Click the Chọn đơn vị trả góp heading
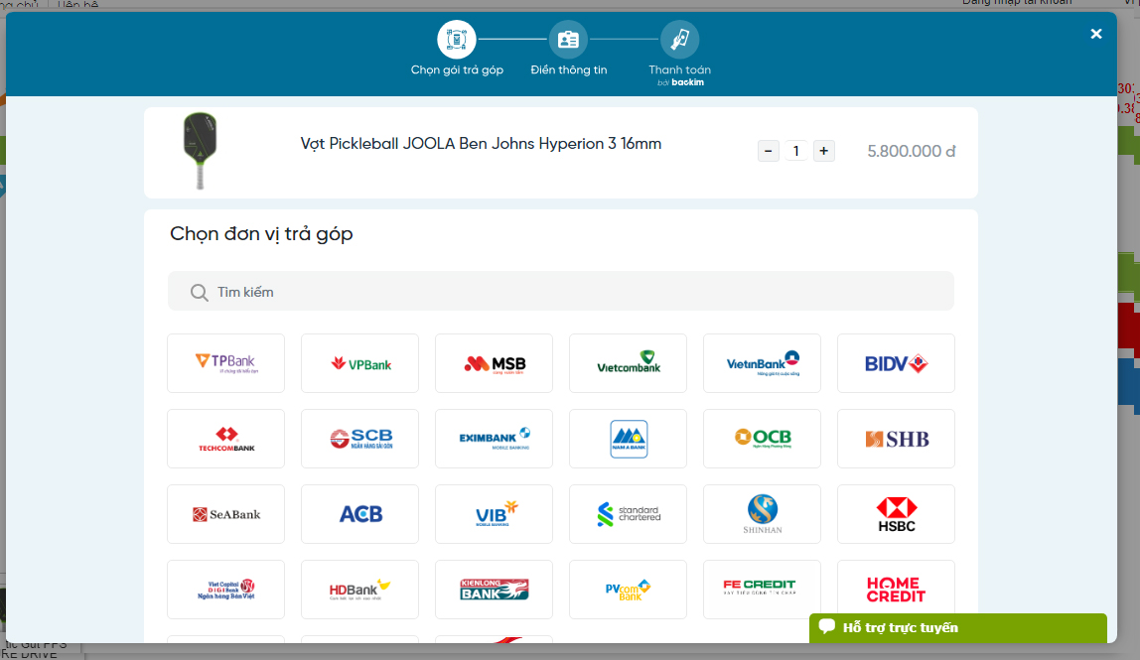Screen dimensions: 1140x660 pyautogui.click(x=262, y=234)
